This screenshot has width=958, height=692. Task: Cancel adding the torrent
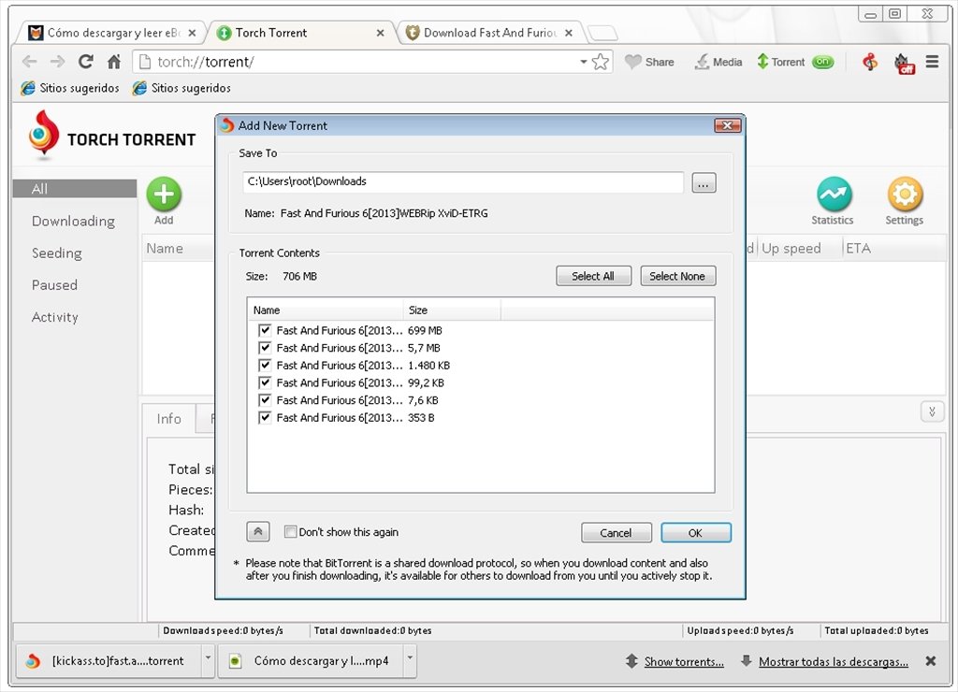[616, 533]
